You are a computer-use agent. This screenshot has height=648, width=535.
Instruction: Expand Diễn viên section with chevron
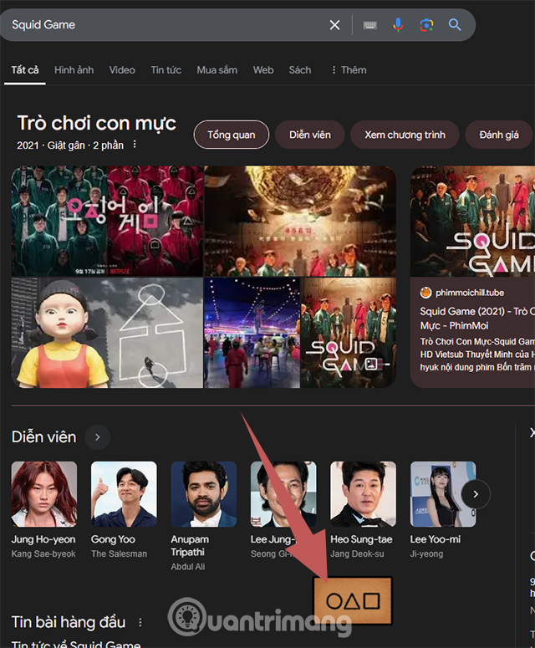pyautogui.click(x=98, y=436)
